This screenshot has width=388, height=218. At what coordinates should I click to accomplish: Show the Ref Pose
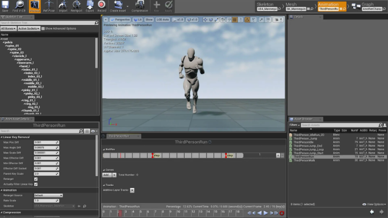point(49,6)
